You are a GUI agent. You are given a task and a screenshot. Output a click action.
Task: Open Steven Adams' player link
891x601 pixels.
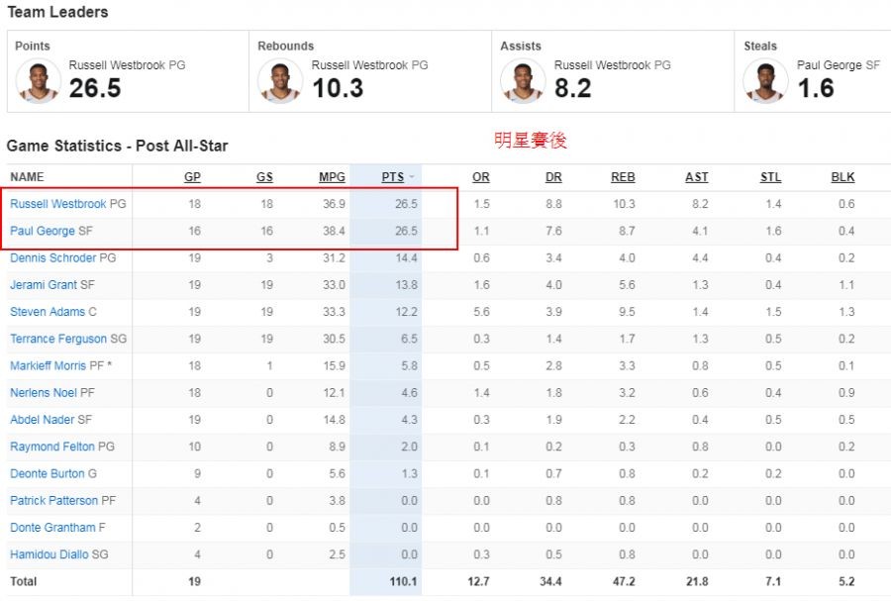click(x=48, y=312)
